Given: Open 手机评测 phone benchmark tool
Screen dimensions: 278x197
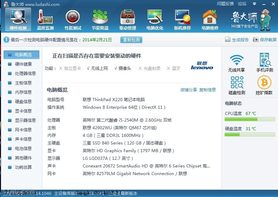Looking at the screenshot, I should [265, 63].
